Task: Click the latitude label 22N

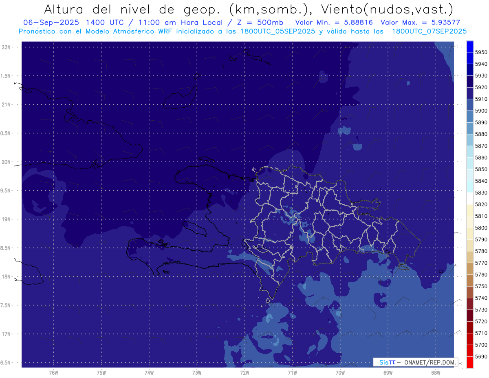Action: click(7, 47)
